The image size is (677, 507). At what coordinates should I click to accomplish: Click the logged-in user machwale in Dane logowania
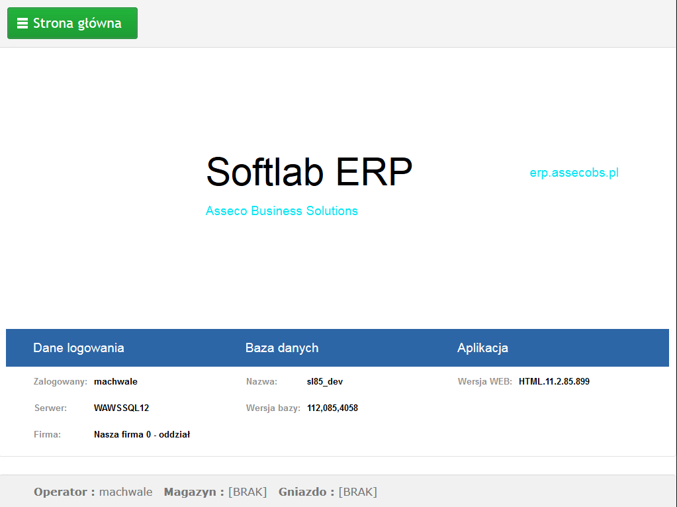(116, 382)
